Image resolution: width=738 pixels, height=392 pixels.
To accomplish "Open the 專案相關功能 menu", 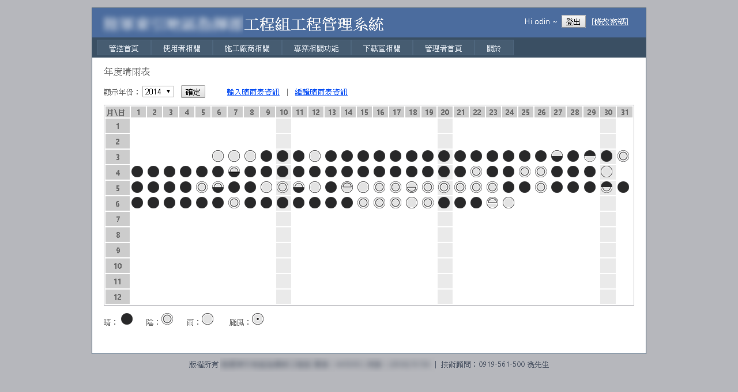I will click(316, 48).
